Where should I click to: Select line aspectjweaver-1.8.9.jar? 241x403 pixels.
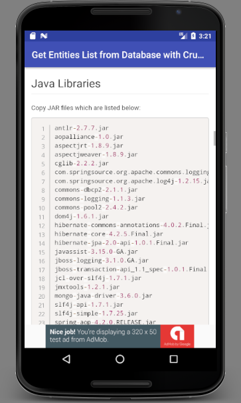[x=96, y=154]
